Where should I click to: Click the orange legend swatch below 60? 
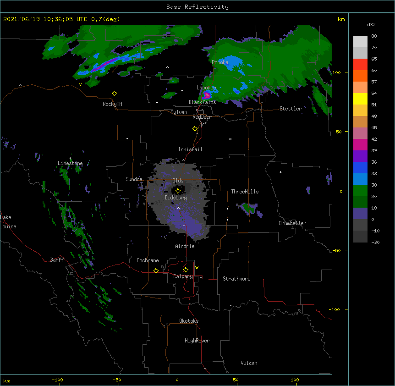click(360, 76)
